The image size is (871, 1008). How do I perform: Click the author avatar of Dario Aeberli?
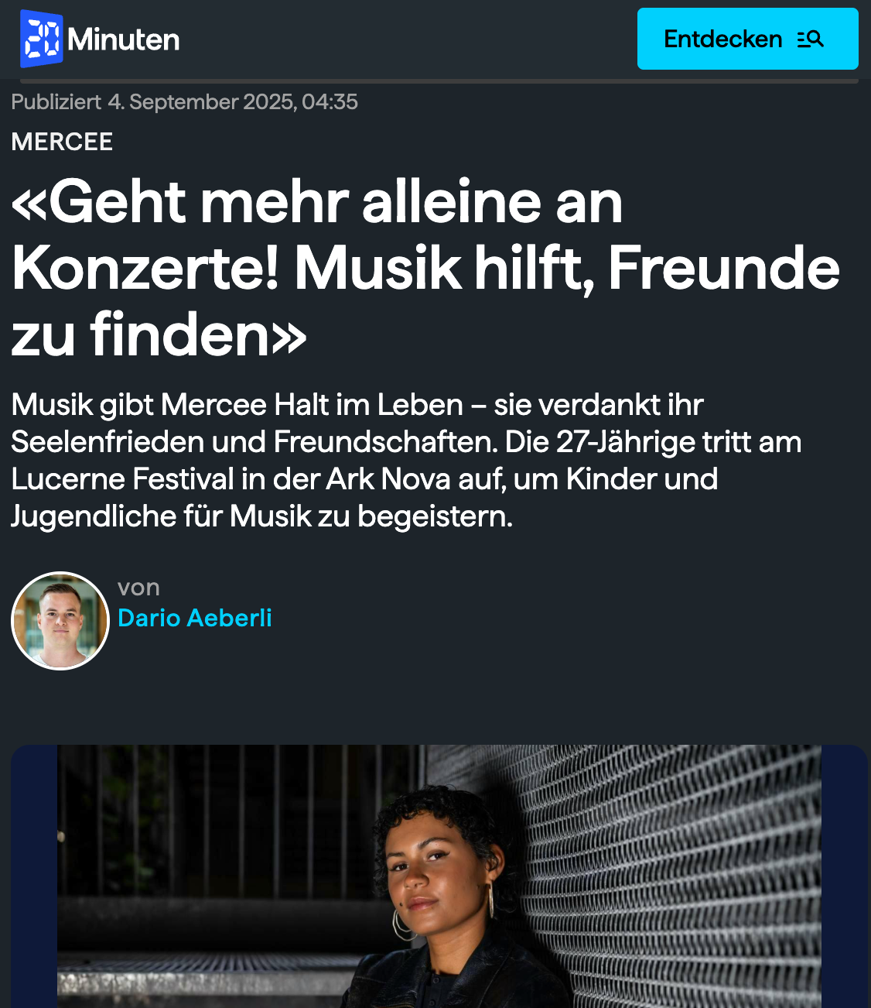(60, 621)
